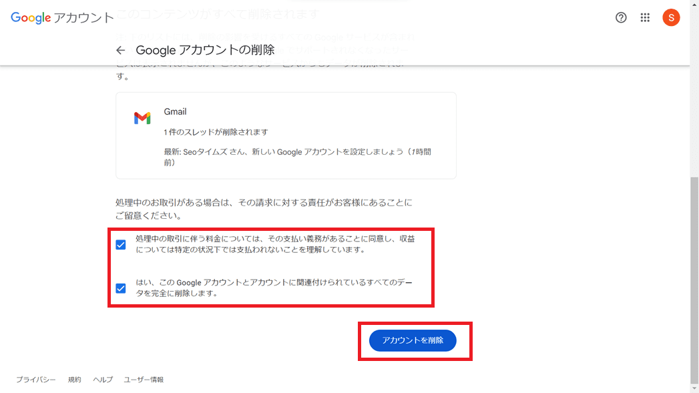This screenshot has height=393, width=699.
Task: Go back with the left arrow
Action: pos(120,50)
